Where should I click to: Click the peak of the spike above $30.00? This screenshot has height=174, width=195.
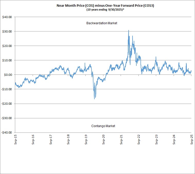[x=129, y=30]
